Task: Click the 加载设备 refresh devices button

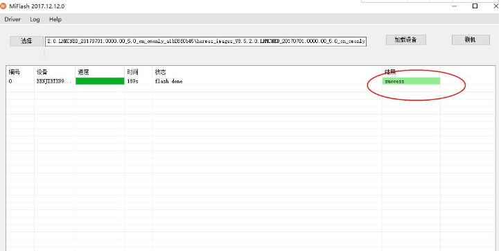Action: tap(406, 40)
